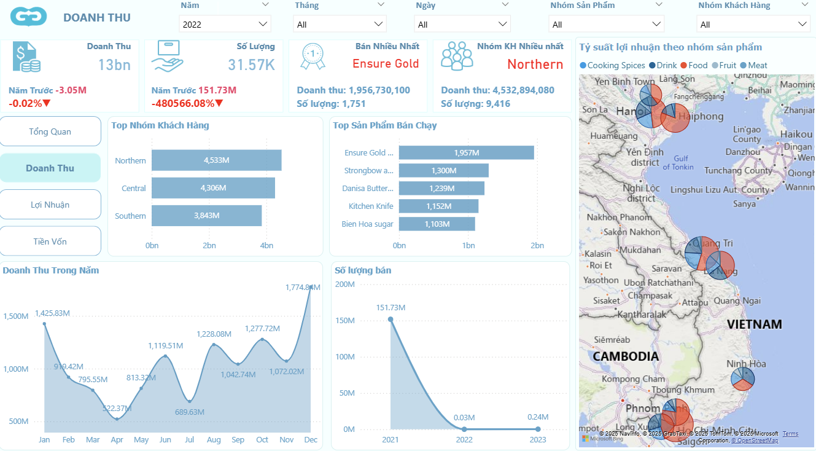This screenshot has width=816, height=451.
Task: Click the Jul 689.63M line point
Action: (190, 401)
